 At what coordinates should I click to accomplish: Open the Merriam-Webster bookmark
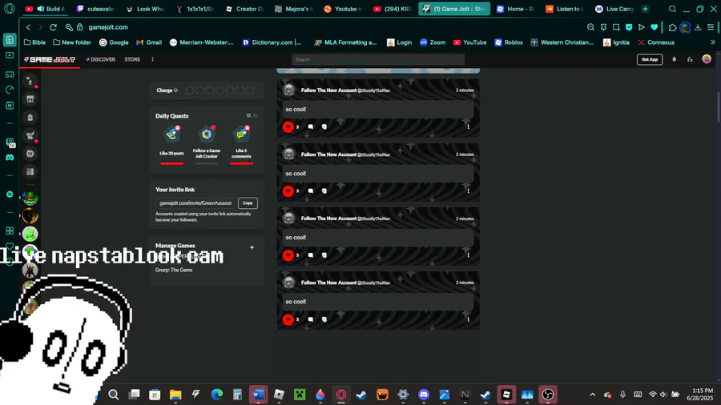coord(201,42)
